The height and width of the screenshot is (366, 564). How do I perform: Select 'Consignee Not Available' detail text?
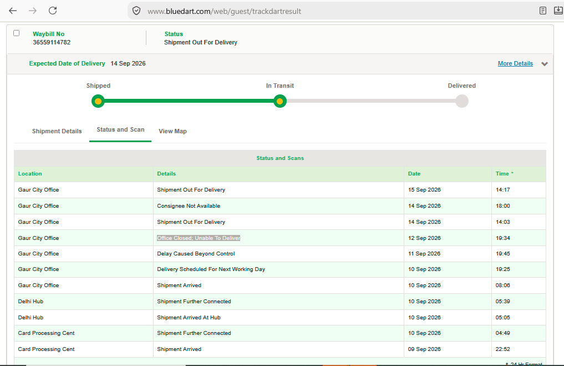(x=189, y=206)
